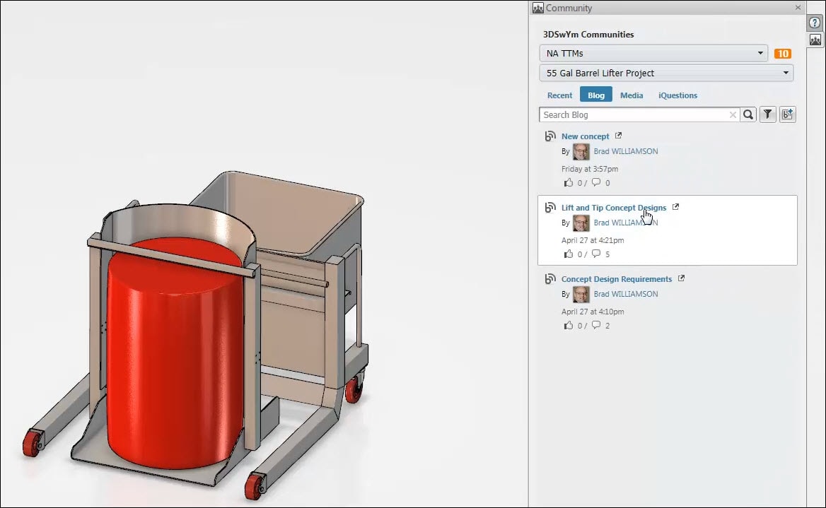Click Brad Williamson avatar under Concept Design Requirements
Image resolution: width=826 pixels, height=508 pixels.
coord(581,294)
